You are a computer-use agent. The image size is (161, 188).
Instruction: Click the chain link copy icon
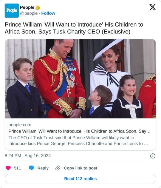coord(58,168)
